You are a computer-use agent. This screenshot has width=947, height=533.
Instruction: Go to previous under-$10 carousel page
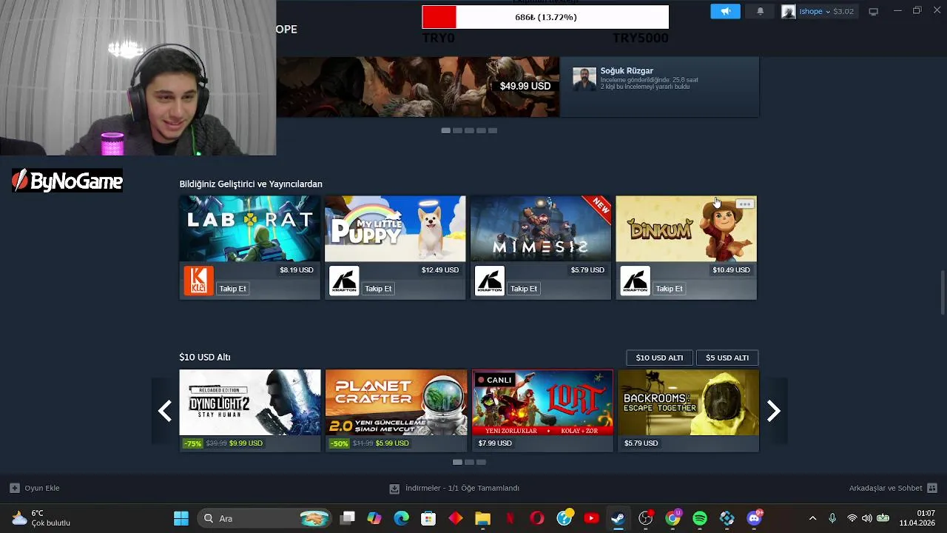point(165,411)
